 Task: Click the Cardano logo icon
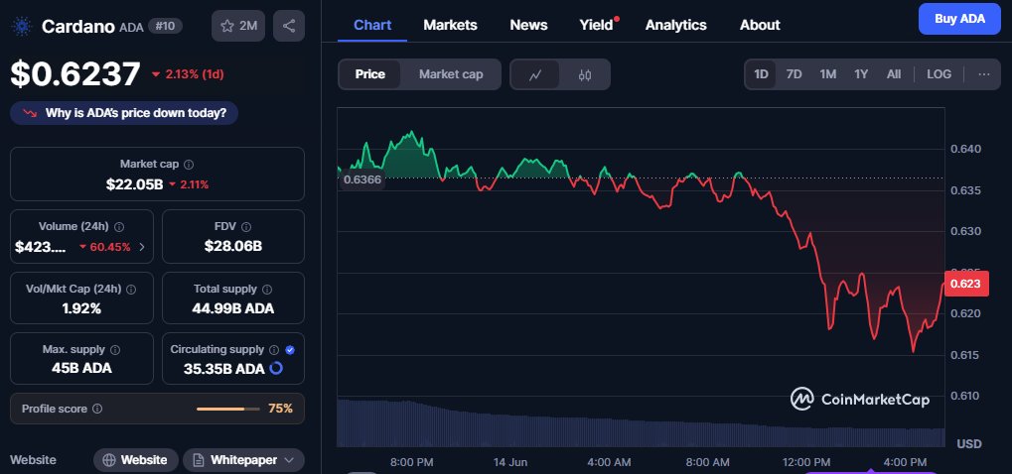click(23, 26)
